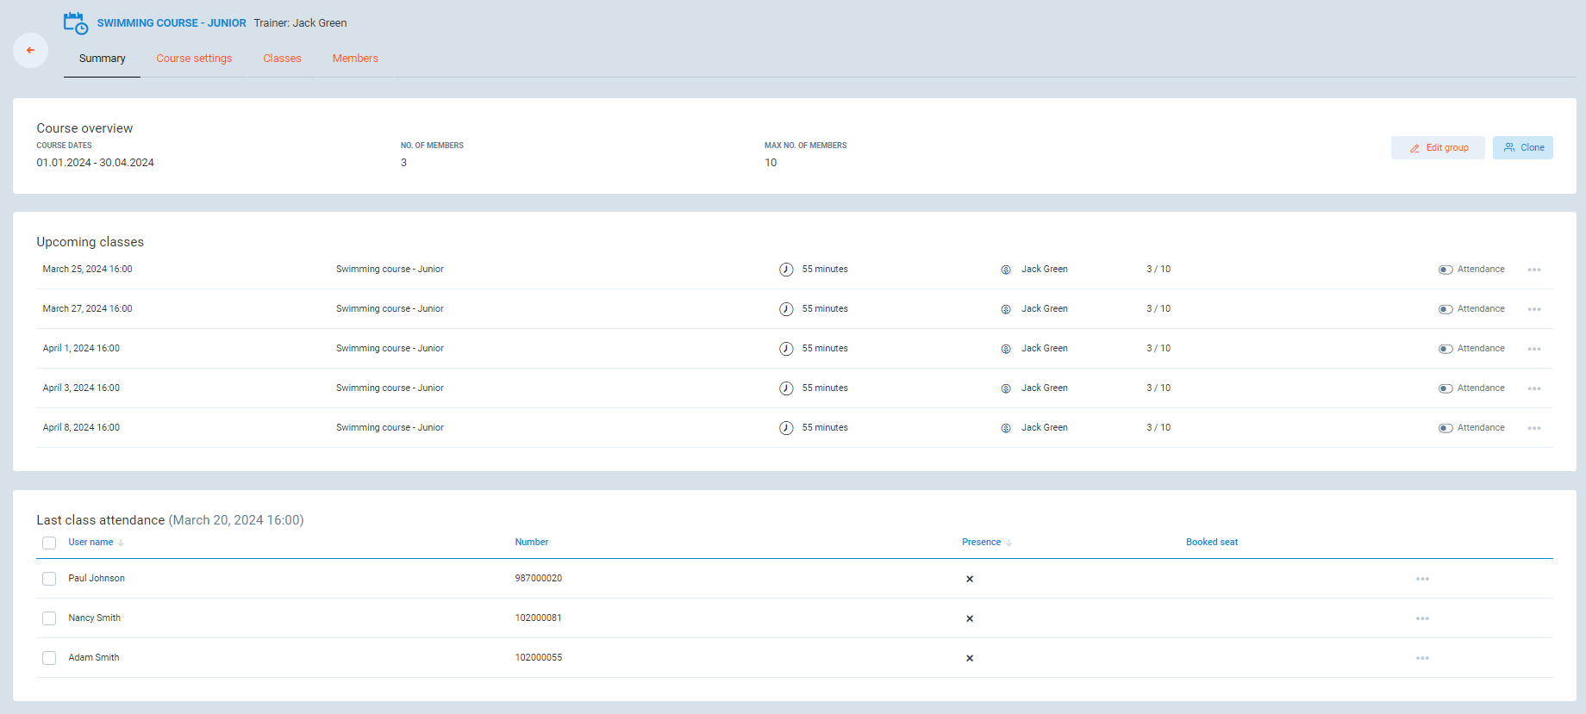Toggle Attendance for March 25 class
Image resolution: width=1586 pixels, height=714 pixels.
click(x=1446, y=270)
